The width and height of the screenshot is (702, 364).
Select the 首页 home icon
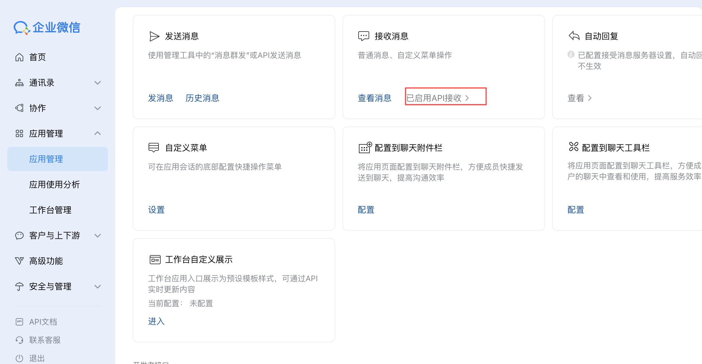click(x=19, y=57)
